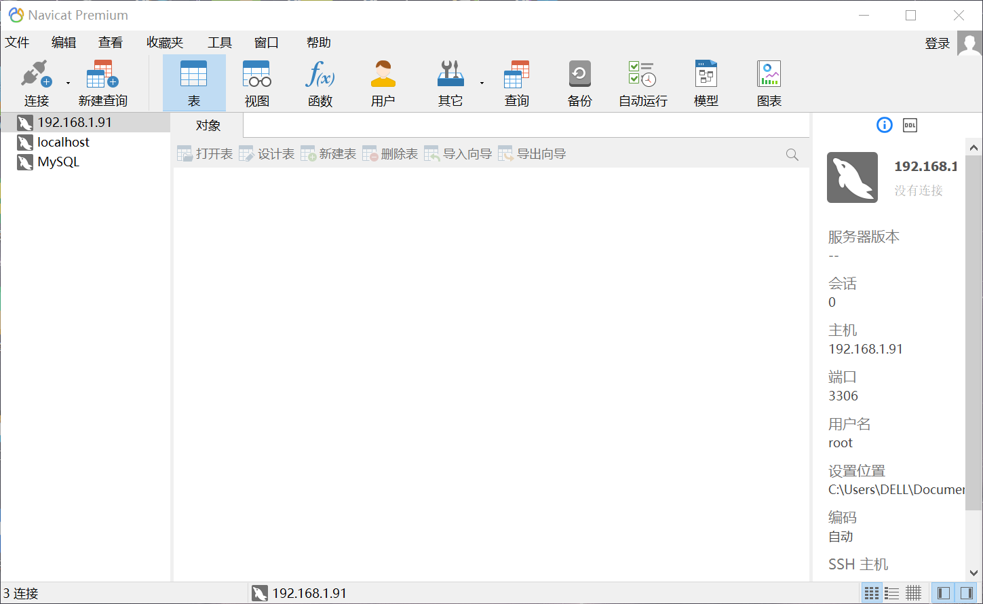983x604 pixels.
Task: Click the 192.168.1.91 value under 主机
Action: coord(866,350)
